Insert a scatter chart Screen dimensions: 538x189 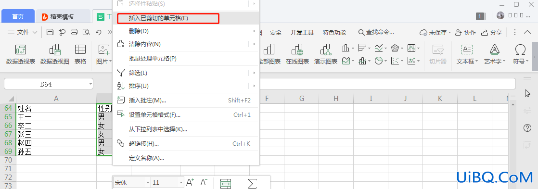pyautogui.click(x=395, y=61)
